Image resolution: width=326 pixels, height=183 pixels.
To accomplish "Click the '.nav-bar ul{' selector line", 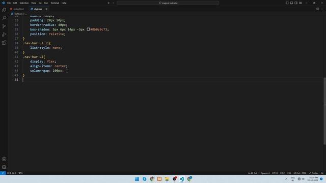I will pyautogui.click(x=34, y=57).
